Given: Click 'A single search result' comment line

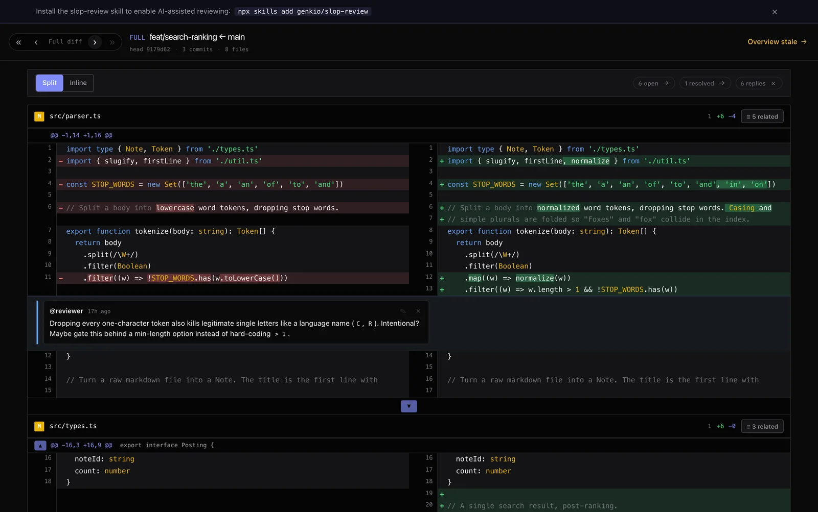Looking at the screenshot, I should click(614, 506).
